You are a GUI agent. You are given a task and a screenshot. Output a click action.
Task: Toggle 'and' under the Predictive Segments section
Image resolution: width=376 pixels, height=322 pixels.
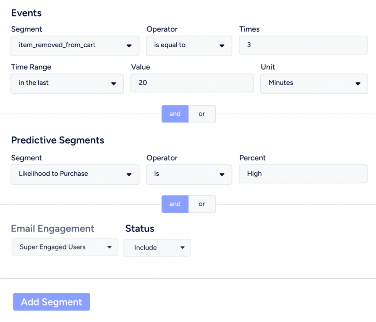pos(175,204)
